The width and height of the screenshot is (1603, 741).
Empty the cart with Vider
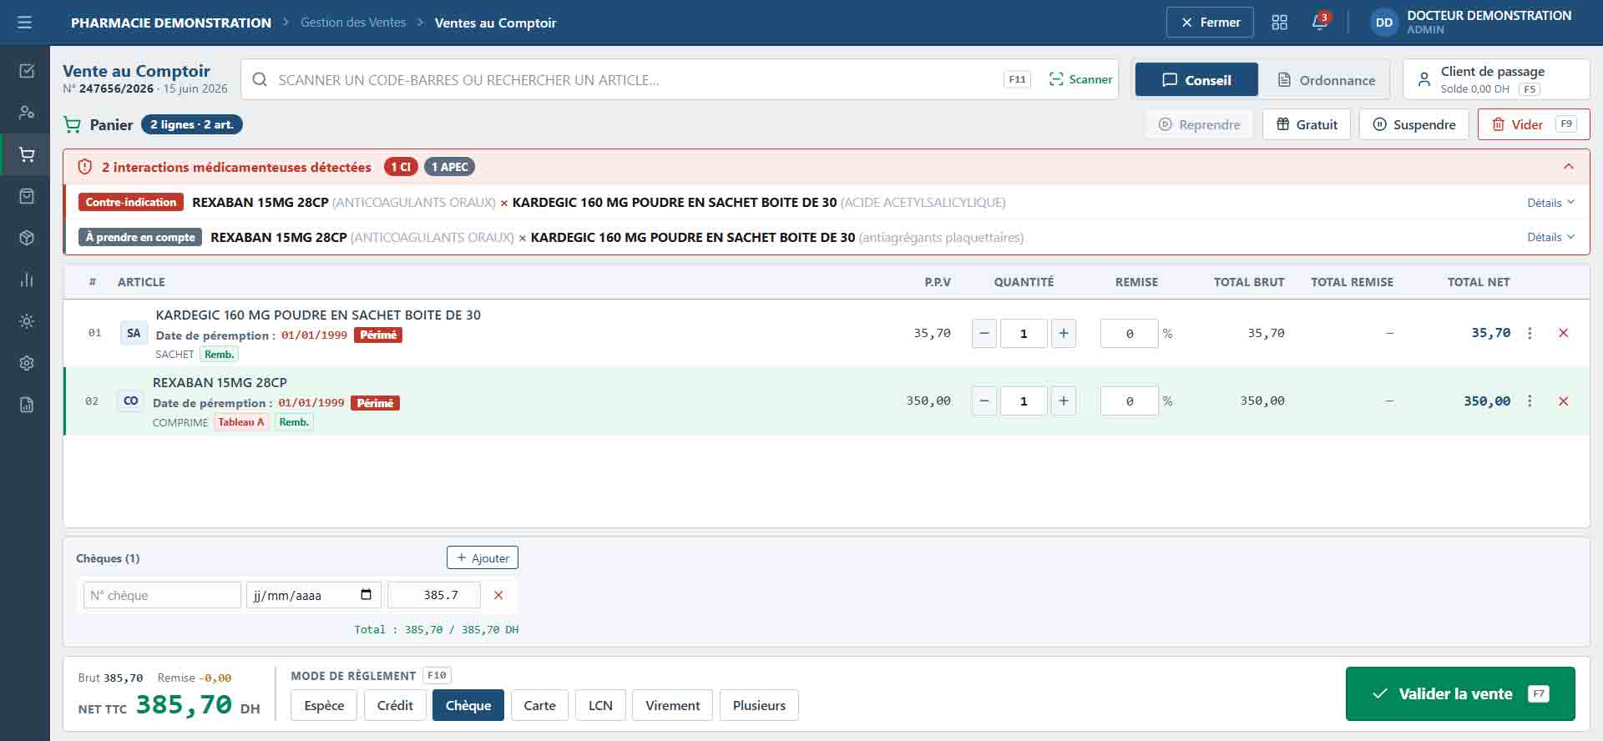(1534, 124)
